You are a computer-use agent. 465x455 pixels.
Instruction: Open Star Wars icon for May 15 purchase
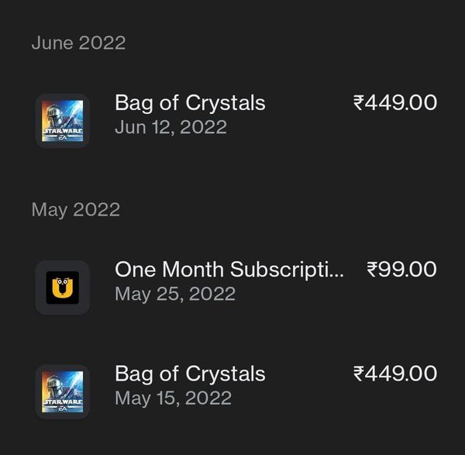pos(62,391)
